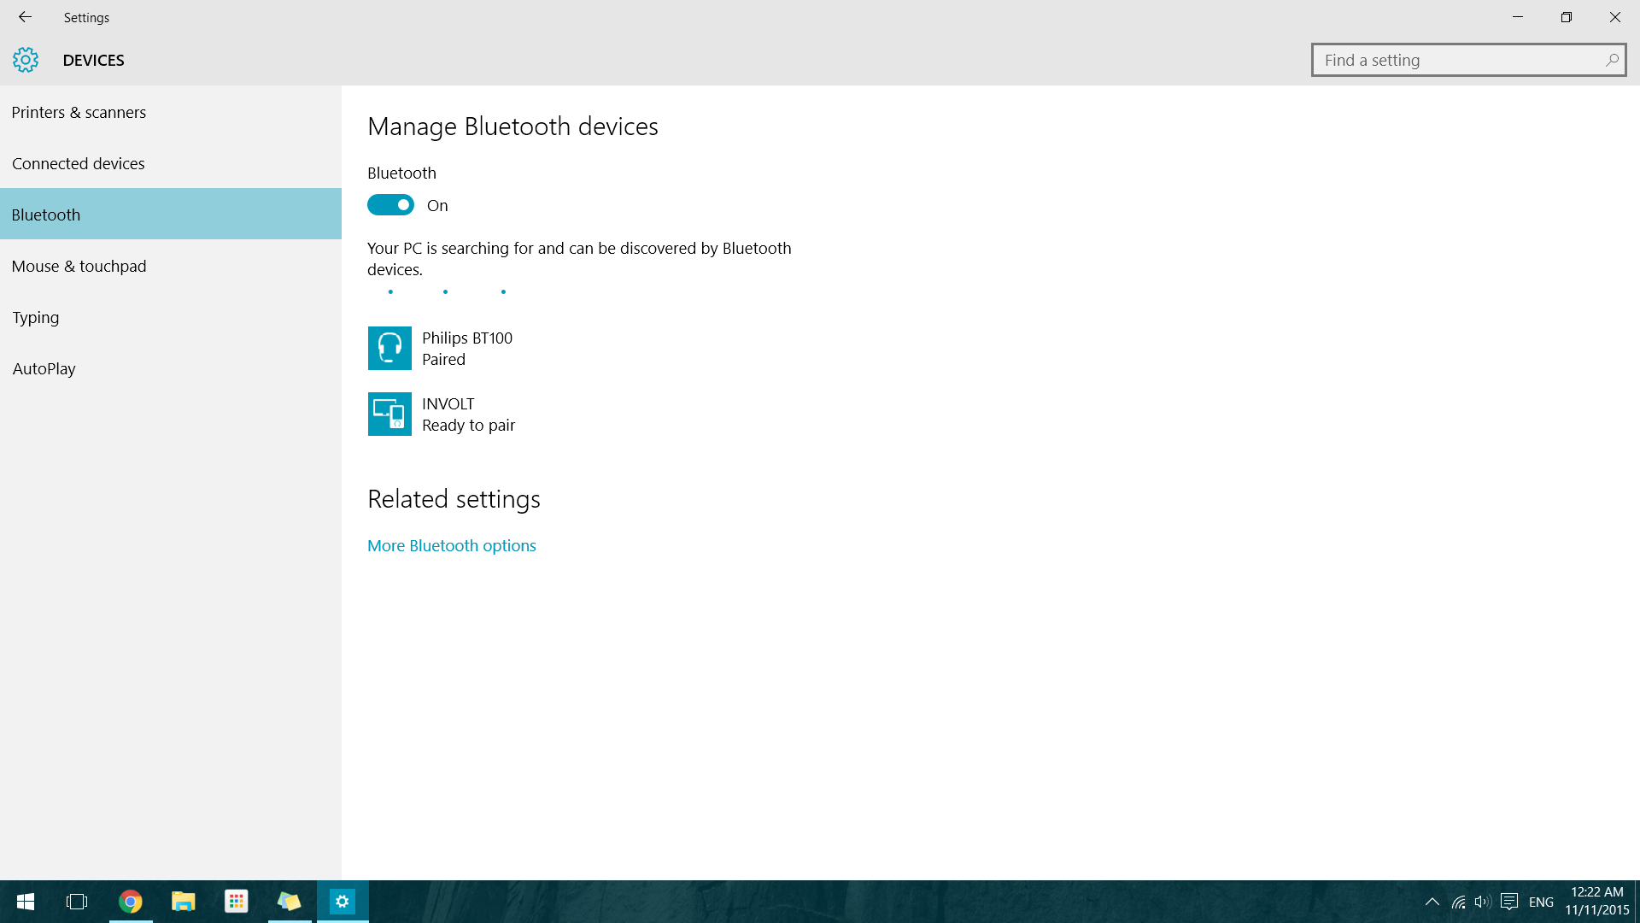Switch to the AutoPlay section
The image size is (1640, 923).
pyautogui.click(x=44, y=368)
